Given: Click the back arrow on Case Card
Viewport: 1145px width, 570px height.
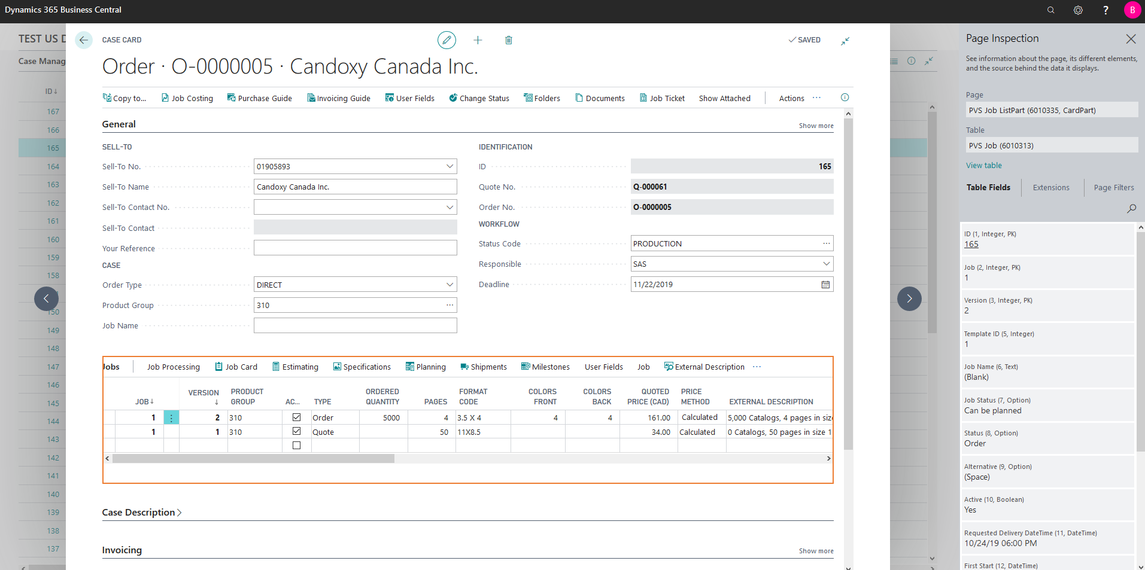Looking at the screenshot, I should coord(84,40).
